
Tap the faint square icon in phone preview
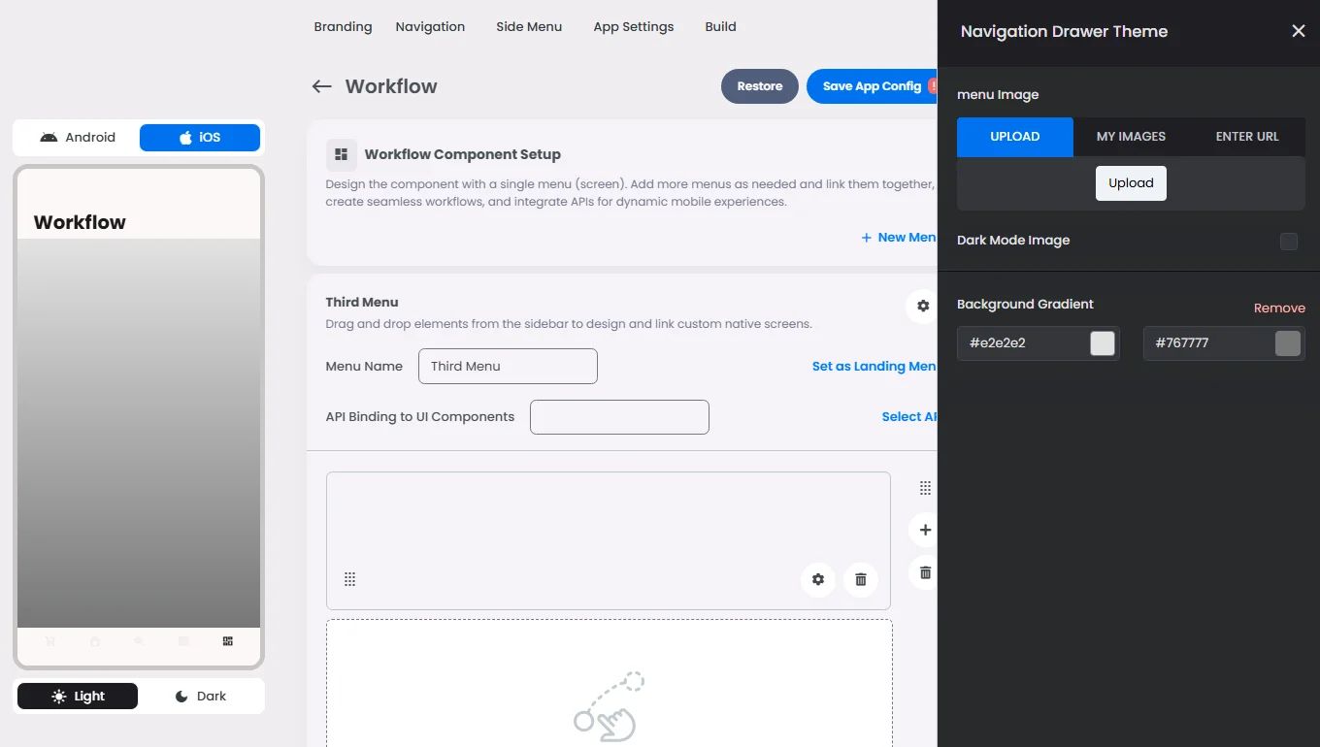click(183, 641)
